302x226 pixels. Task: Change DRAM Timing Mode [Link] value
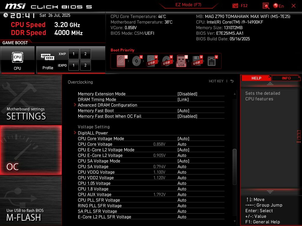183,99
